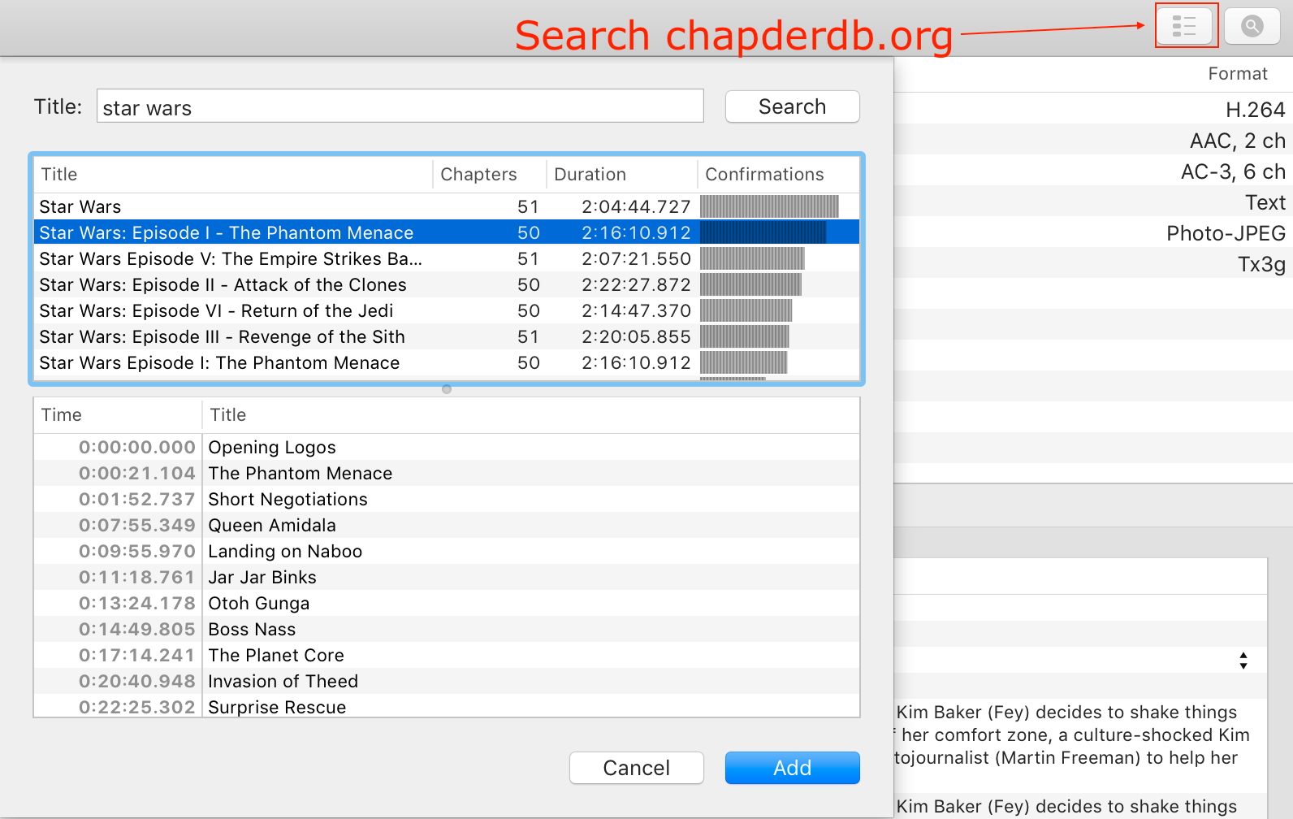Click the magnifier search toolbar icon
The image size is (1293, 819).
click(1252, 26)
